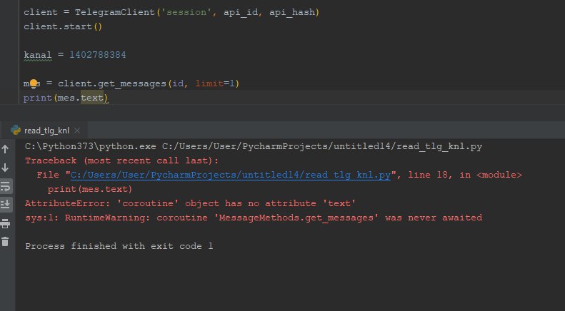Click the yellow lightbulb intention icon

click(x=33, y=84)
